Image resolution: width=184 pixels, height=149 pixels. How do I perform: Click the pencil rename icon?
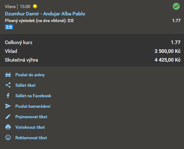point(8,117)
